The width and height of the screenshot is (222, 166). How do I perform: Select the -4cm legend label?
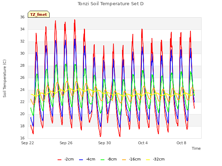[91, 159]
